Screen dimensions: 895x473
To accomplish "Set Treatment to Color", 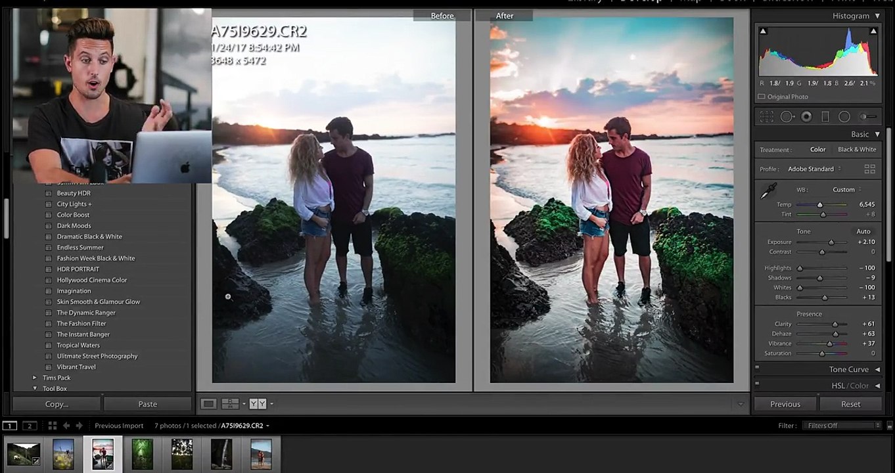I will (817, 150).
